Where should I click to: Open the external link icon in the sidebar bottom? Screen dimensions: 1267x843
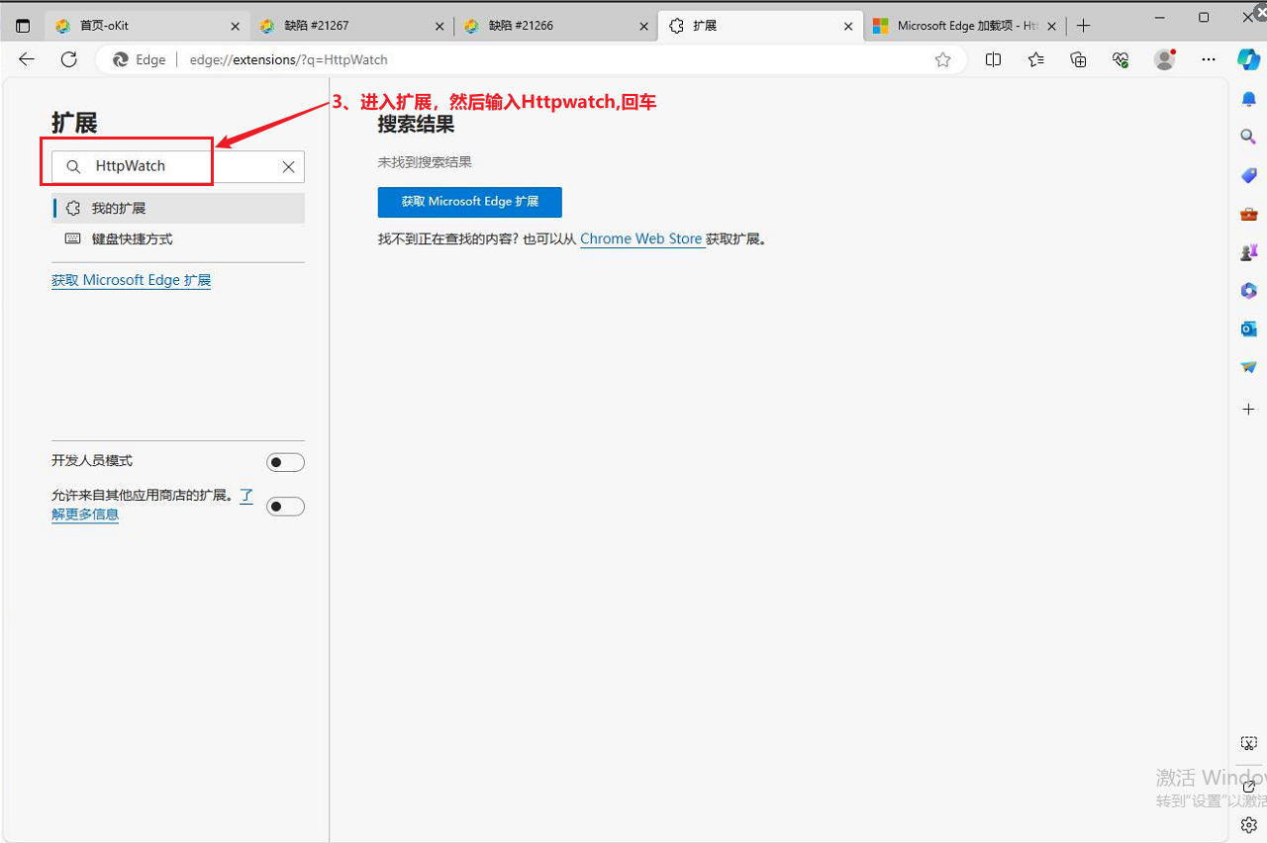point(1249,787)
